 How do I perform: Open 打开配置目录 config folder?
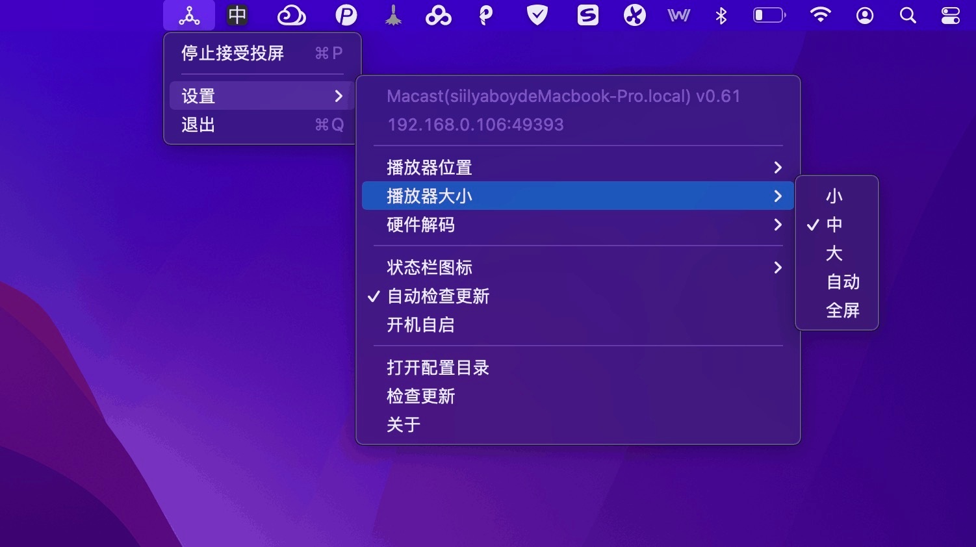coord(438,368)
